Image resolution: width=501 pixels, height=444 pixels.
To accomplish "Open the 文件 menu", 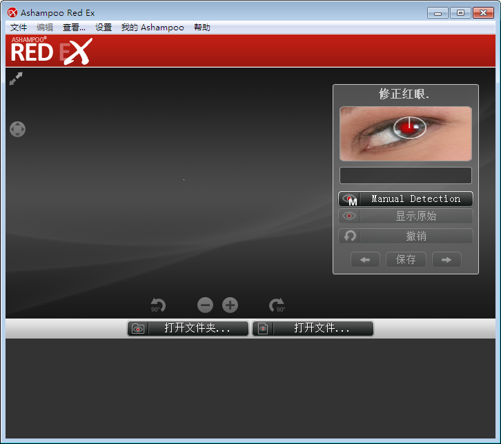I will (19, 28).
